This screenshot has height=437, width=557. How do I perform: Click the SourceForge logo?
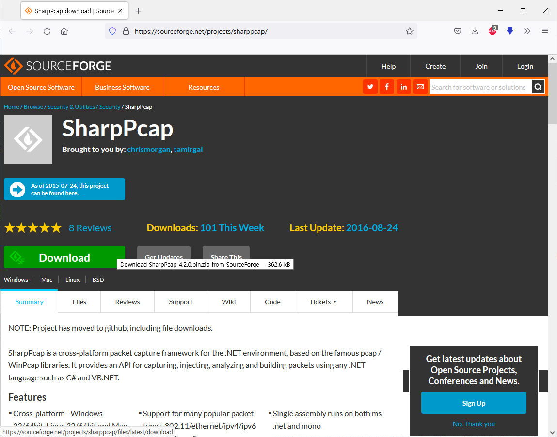click(58, 66)
